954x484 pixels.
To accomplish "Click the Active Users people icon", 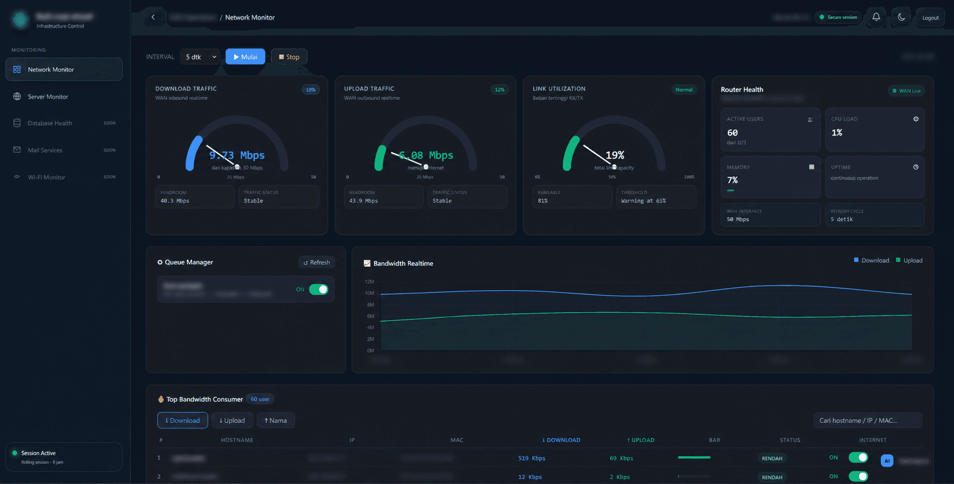I will (810, 119).
